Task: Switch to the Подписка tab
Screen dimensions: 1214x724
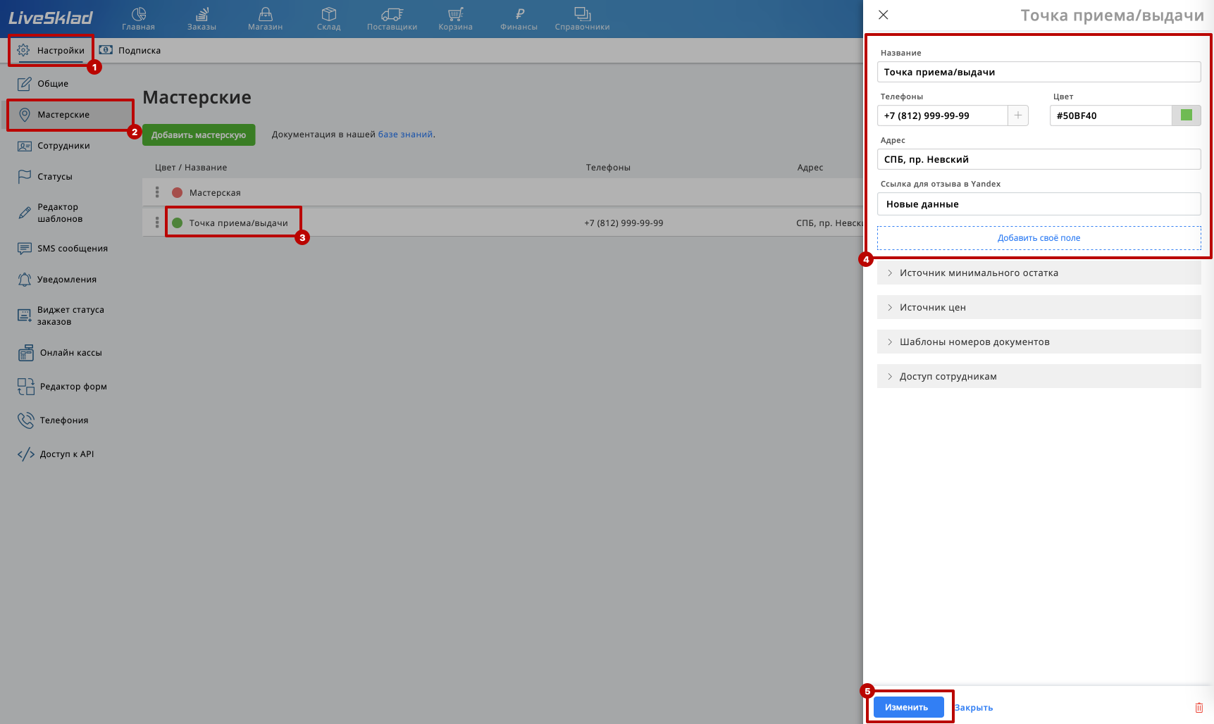Action: coord(130,50)
